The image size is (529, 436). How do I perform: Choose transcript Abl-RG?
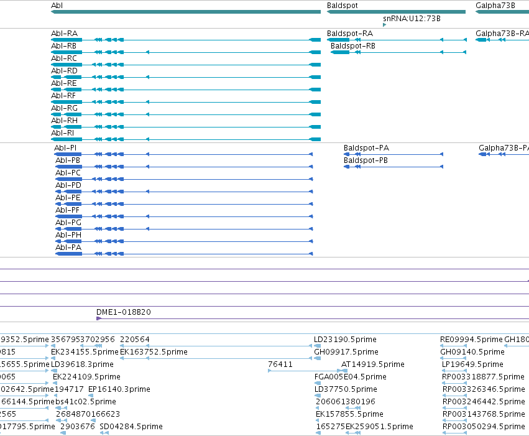tap(64, 108)
